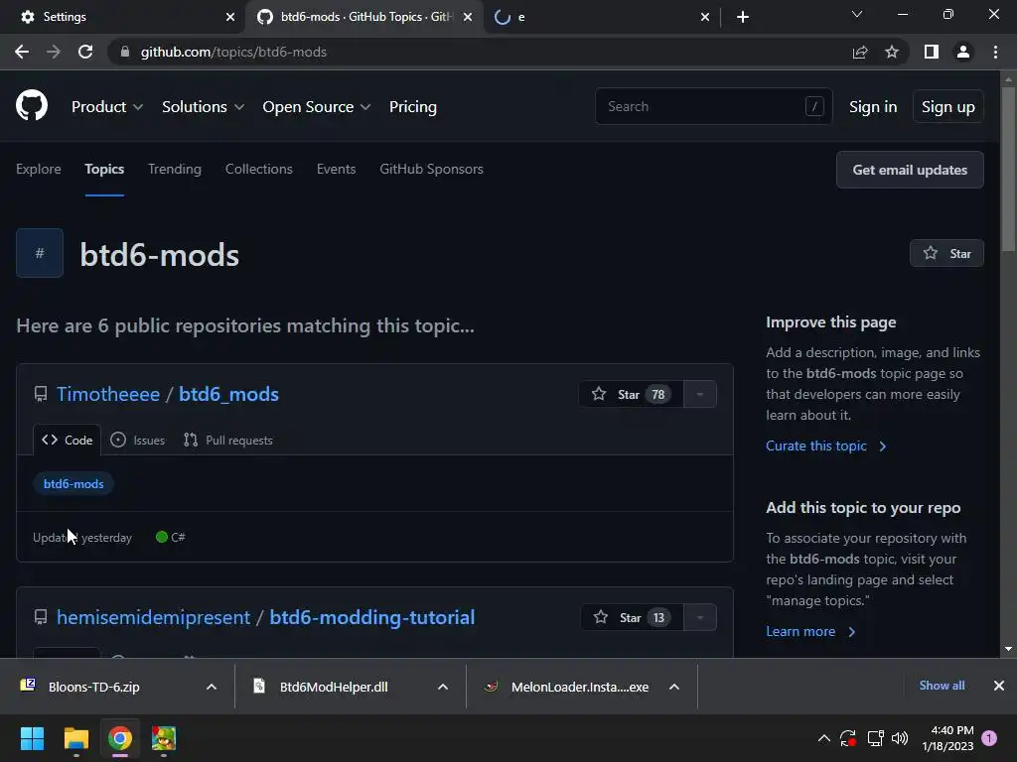Select the Topics tab
The height and width of the screenshot is (762, 1017).
tap(104, 169)
